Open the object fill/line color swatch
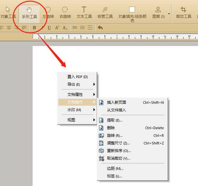This screenshot has width=198, height=186. [x=132, y=10]
